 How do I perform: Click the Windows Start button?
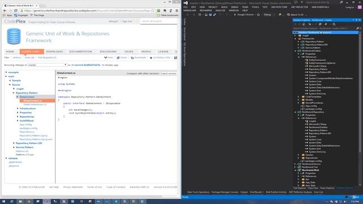click(3, 202)
